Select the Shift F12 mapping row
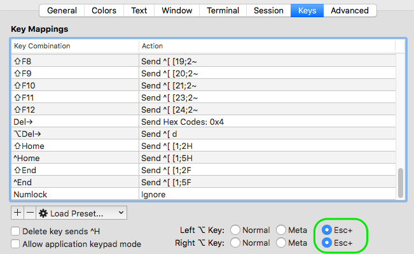The image size is (414, 254). coord(204,110)
